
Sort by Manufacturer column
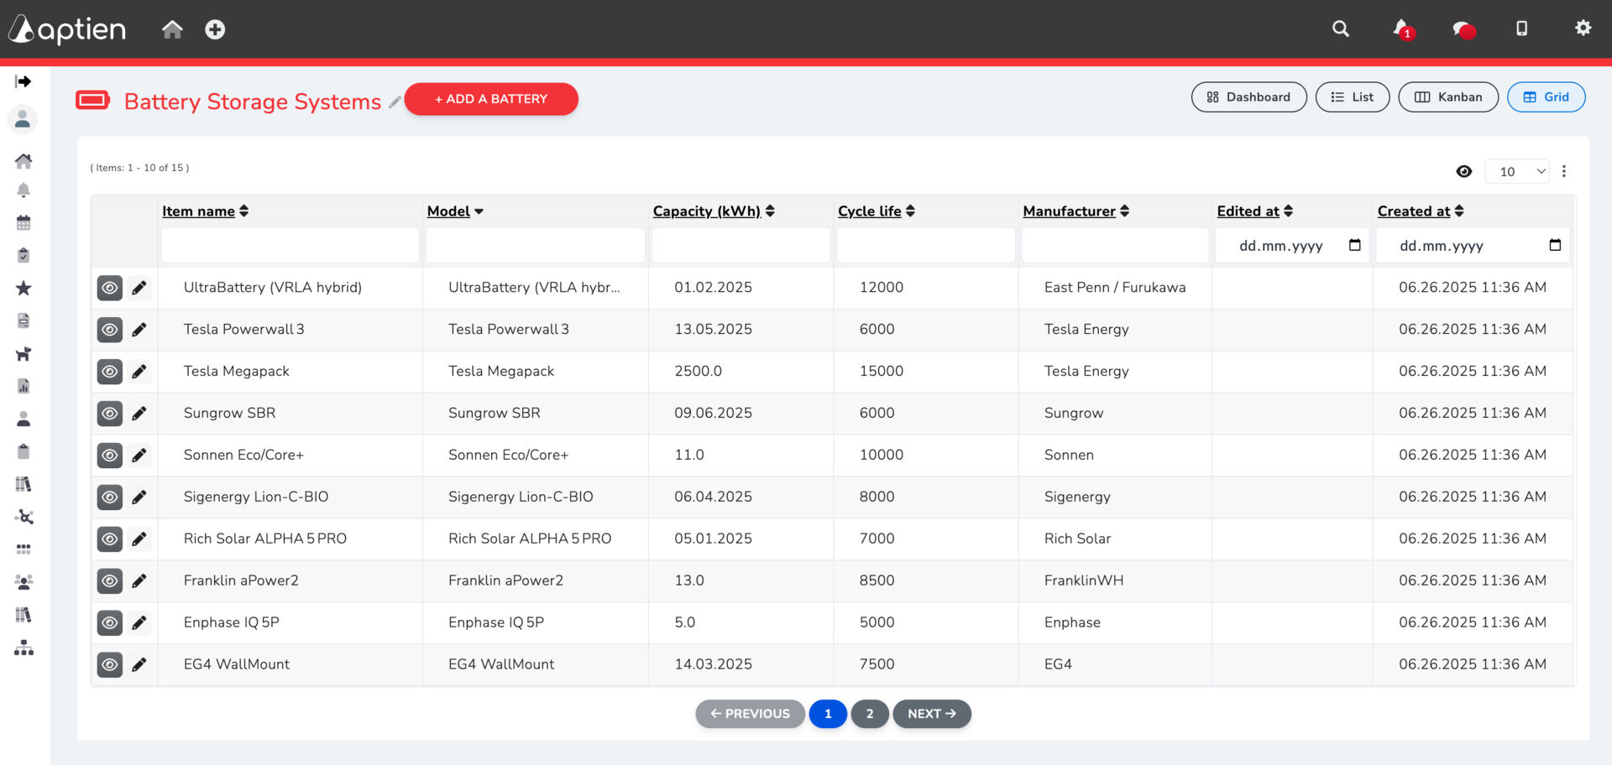tap(1076, 211)
